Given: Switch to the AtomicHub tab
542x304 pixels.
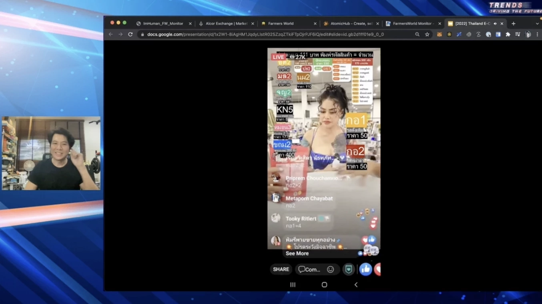Looking at the screenshot, I should coord(351,23).
